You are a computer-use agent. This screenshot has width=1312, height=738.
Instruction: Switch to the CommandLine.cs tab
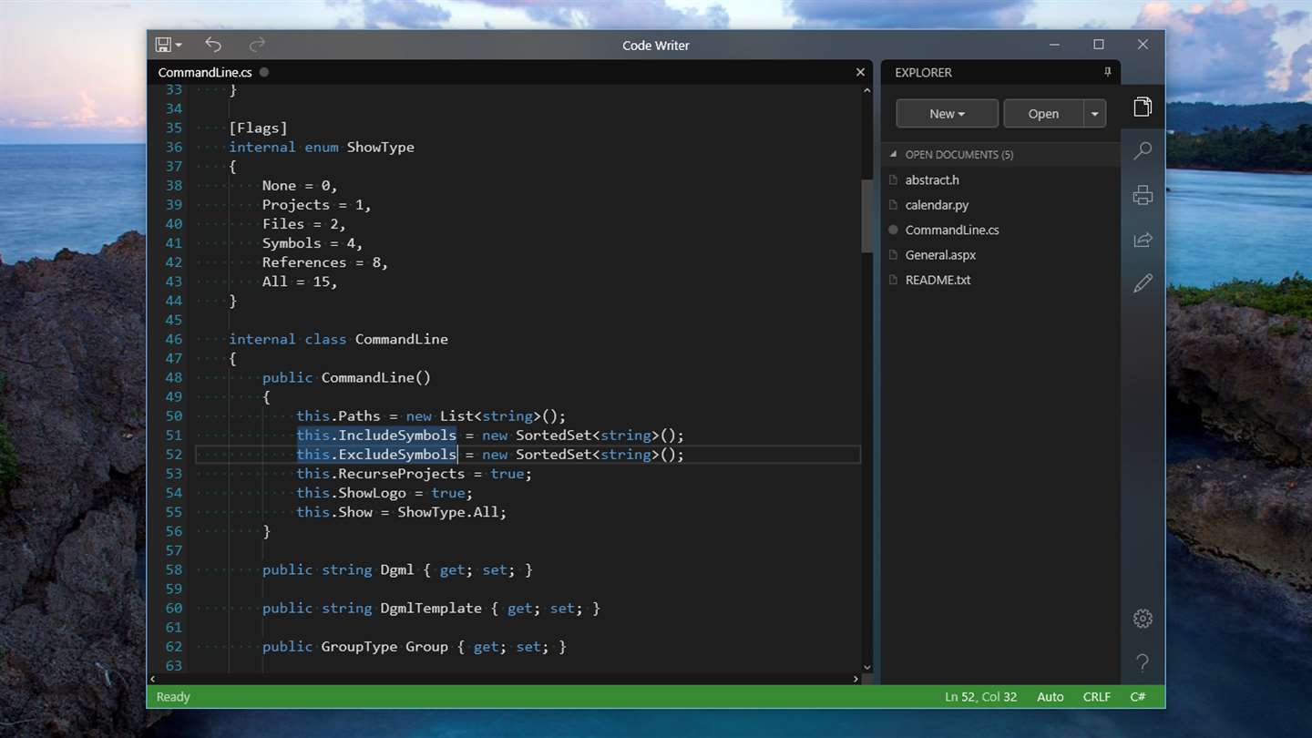point(205,72)
